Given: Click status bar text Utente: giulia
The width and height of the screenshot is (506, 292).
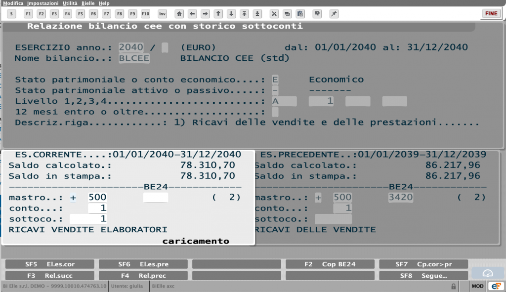Looking at the screenshot, I should 127,286.
